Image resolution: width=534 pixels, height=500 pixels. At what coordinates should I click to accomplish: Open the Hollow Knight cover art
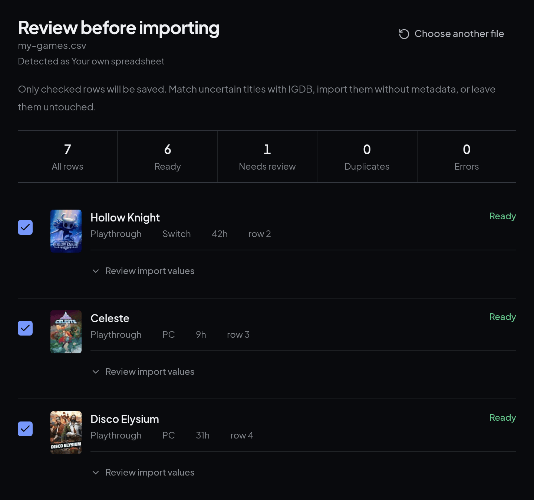click(x=66, y=231)
